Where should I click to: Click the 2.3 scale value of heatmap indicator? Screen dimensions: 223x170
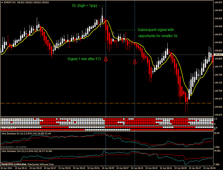pos(216,119)
